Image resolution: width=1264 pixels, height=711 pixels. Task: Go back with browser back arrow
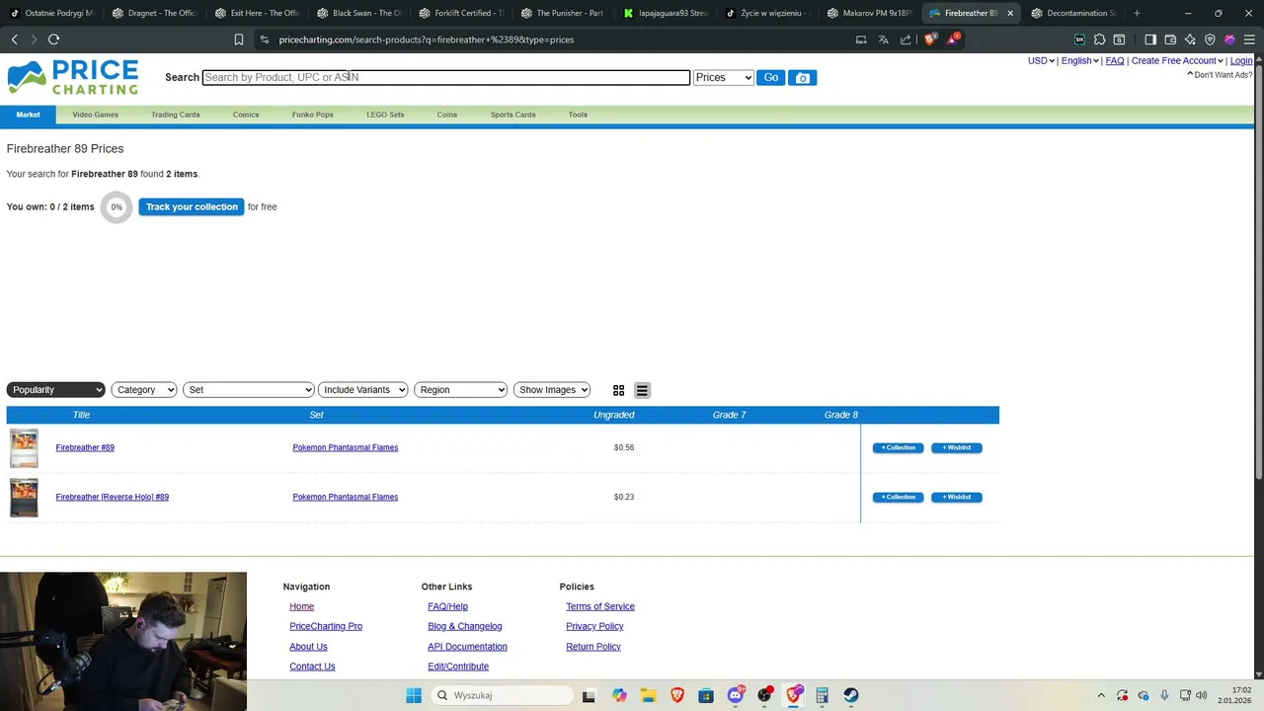click(x=14, y=39)
